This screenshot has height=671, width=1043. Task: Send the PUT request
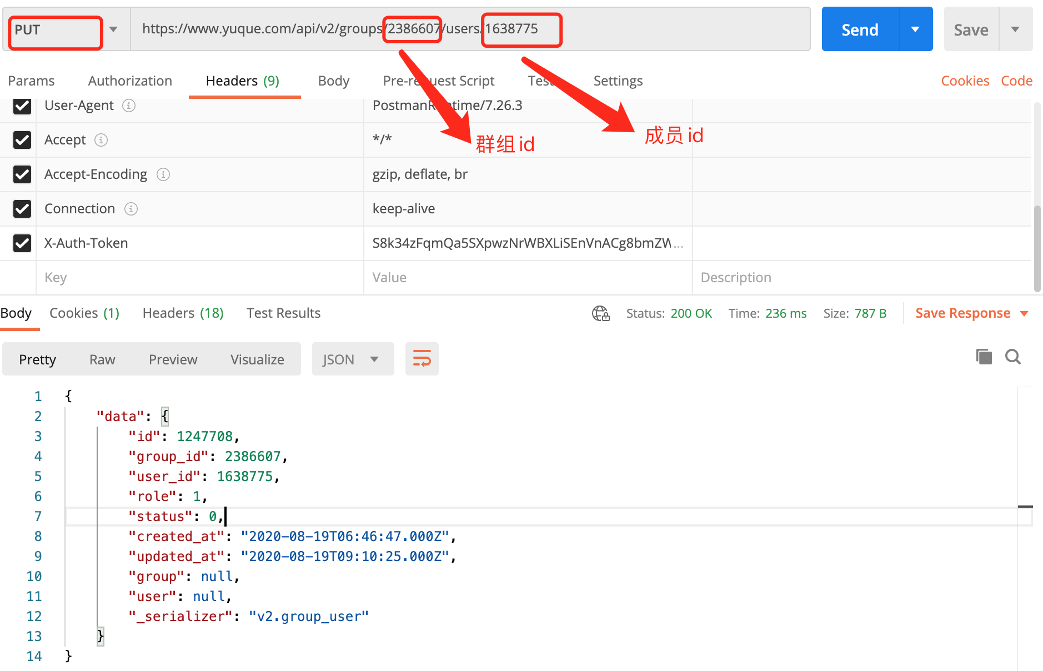[860, 29]
